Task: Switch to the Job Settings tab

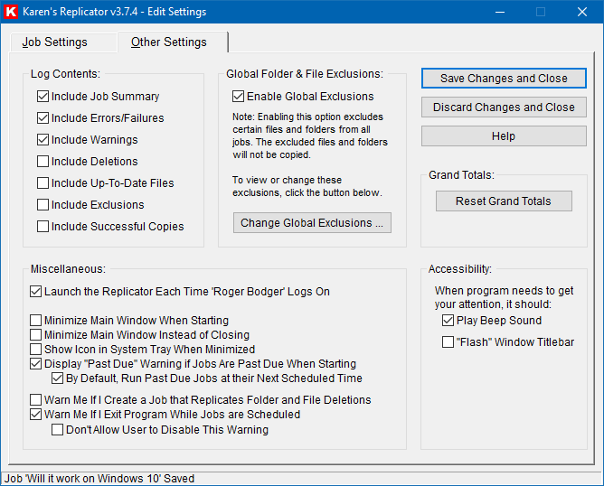Action: click(x=55, y=42)
